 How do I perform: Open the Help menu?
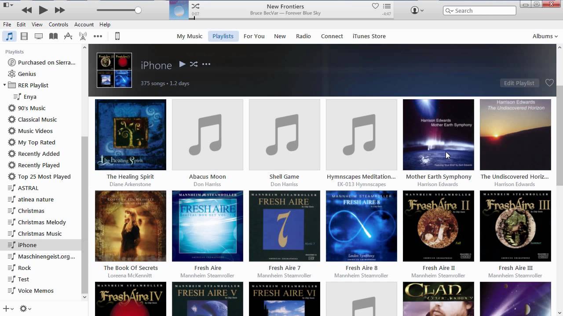105,25
